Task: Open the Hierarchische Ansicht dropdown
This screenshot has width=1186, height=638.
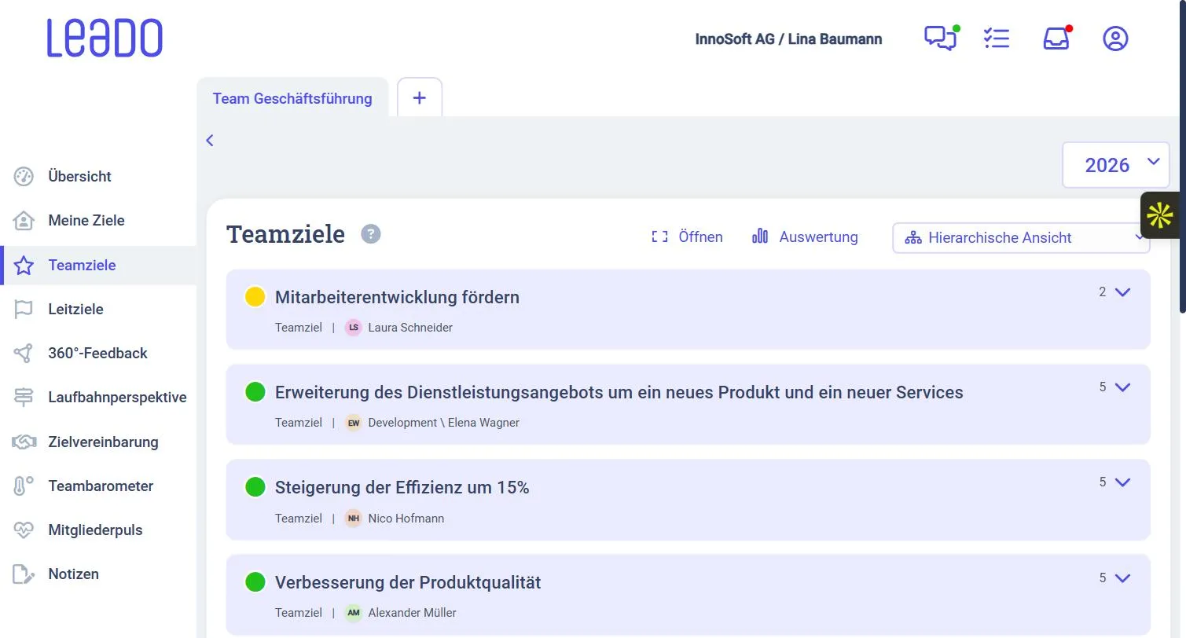Action: [1021, 237]
